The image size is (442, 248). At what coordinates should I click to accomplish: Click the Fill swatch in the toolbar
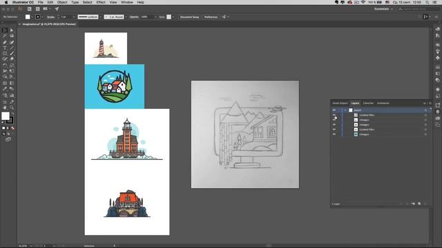pyautogui.click(x=6, y=116)
